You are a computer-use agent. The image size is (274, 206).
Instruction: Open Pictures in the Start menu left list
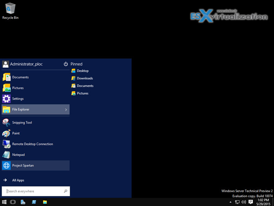click(x=36, y=88)
